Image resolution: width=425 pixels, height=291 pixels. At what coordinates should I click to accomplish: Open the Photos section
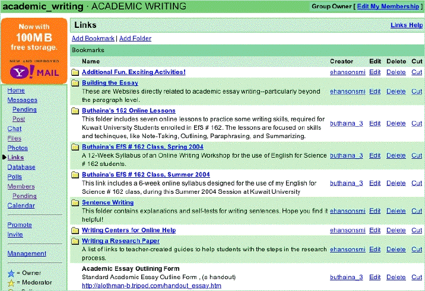pyautogui.click(x=18, y=148)
